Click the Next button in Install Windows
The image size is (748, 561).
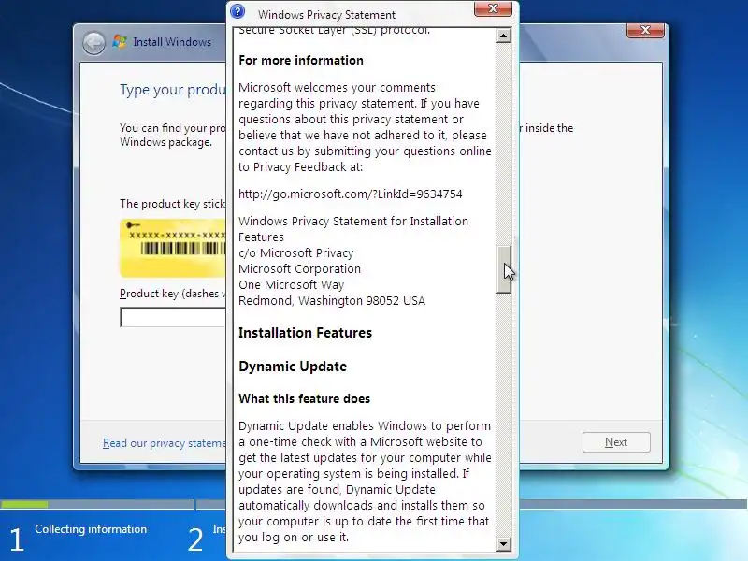tap(616, 442)
